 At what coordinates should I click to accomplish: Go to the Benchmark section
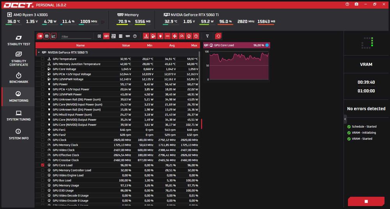point(19,78)
